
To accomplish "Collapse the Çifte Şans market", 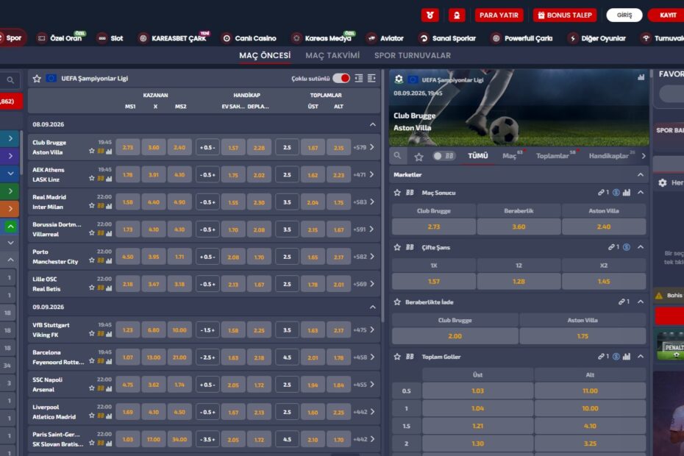I will click(641, 247).
